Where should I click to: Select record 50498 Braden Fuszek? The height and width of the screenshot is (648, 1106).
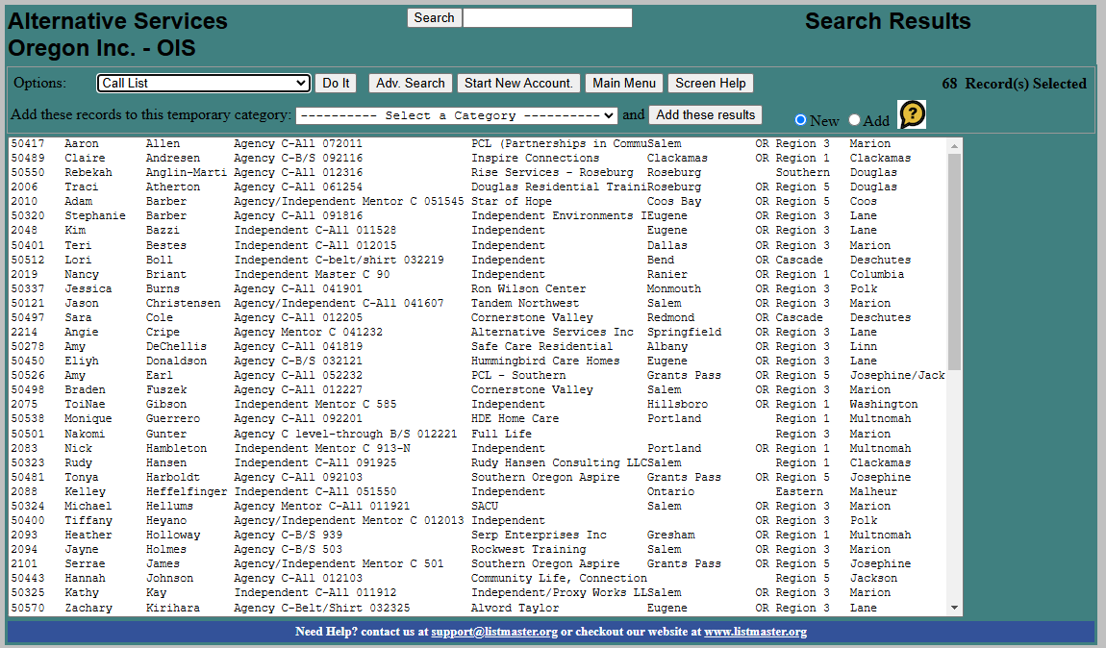[478, 390]
